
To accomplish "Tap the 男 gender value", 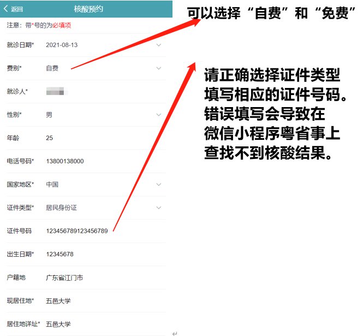I will click(x=49, y=115).
